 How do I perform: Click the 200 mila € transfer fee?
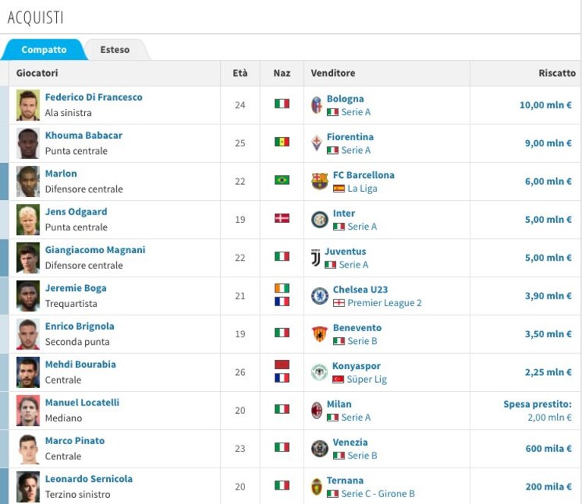(x=549, y=487)
